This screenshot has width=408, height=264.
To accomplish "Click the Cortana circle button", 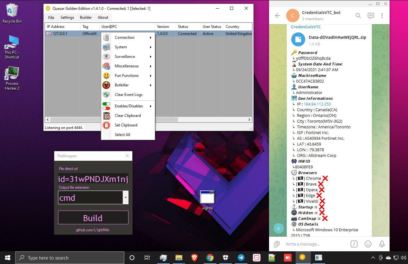I will (132, 258).
